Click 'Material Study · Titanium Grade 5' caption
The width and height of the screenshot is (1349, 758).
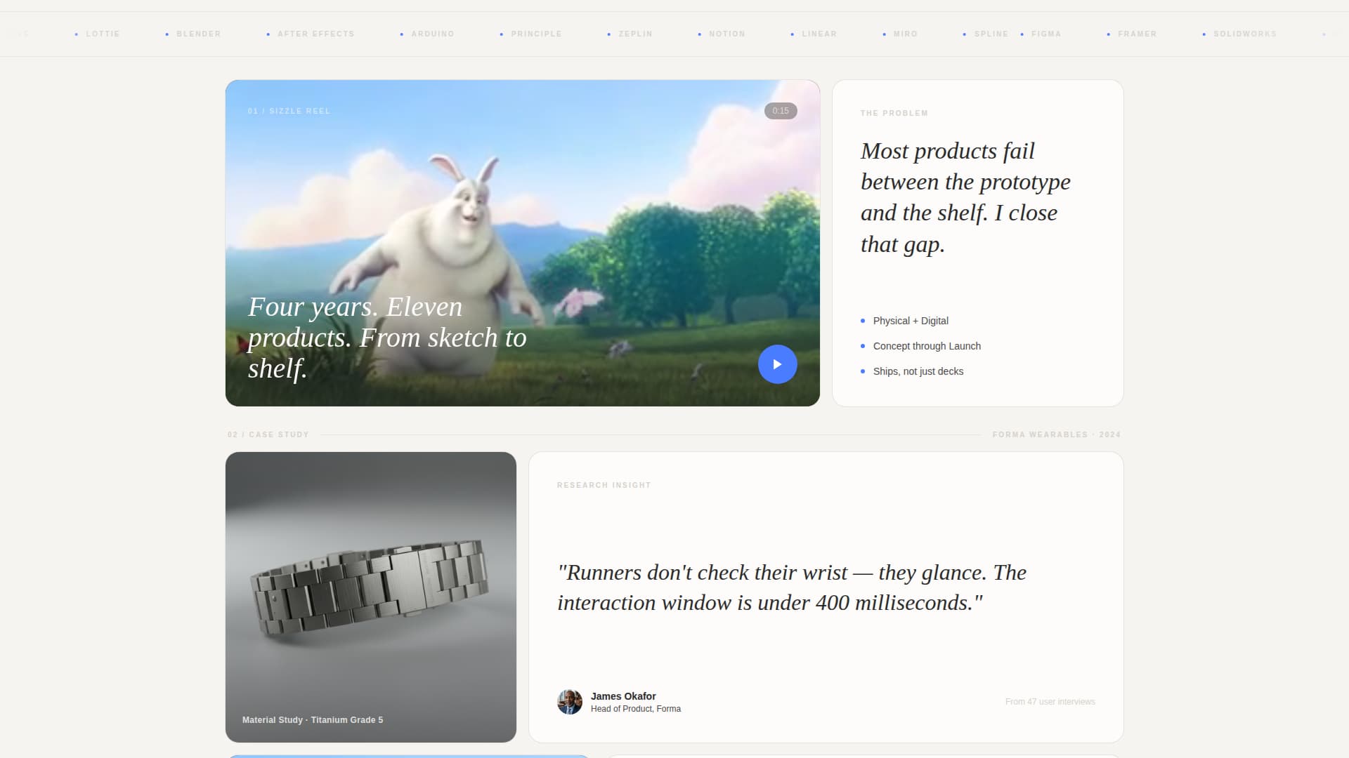pyautogui.click(x=313, y=720)
